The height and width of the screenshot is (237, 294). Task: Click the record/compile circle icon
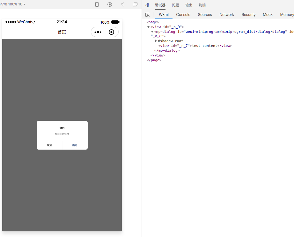pos(109,4)
